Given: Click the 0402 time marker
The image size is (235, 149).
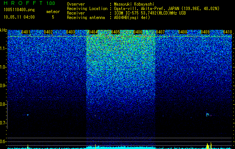Looking at the screenshot, I should [x=48, y=32].
